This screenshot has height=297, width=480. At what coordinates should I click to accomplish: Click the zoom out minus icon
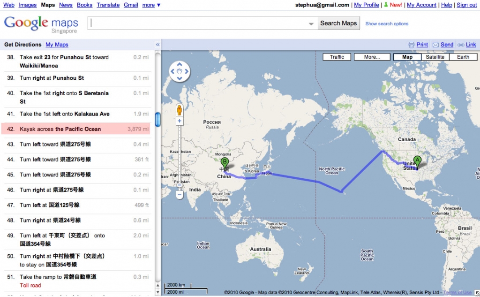180,194
